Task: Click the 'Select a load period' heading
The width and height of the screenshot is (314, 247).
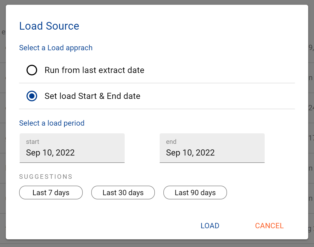Action: tap(52, 123)
